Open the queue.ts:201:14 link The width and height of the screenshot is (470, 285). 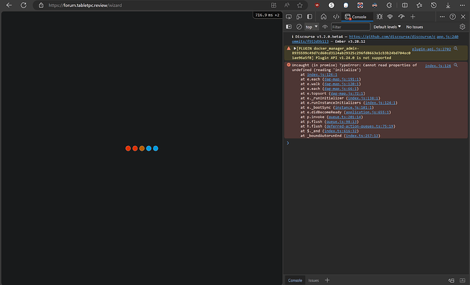click(345, 117)
